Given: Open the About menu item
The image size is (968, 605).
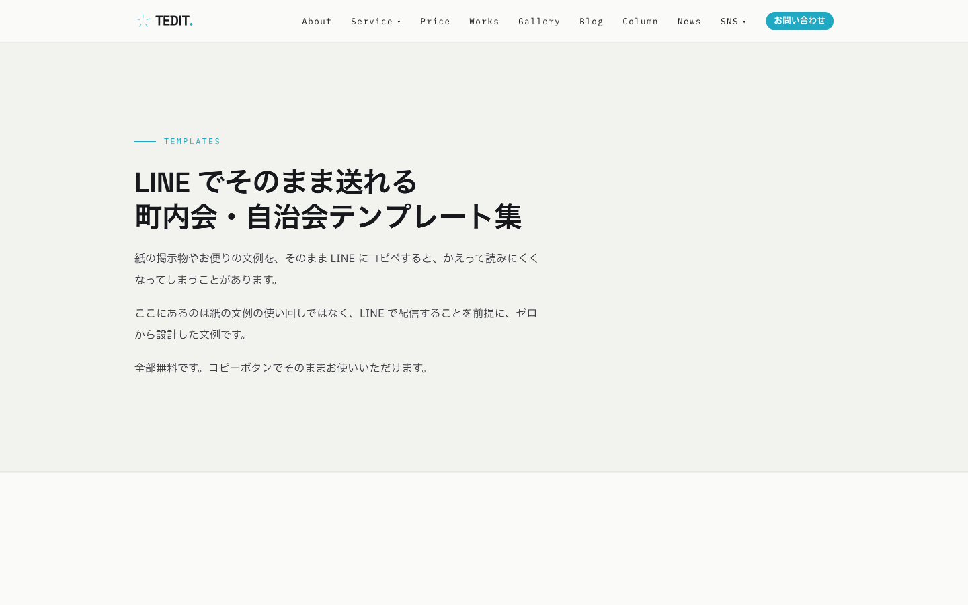Looking at the screenshot, I should [x=317, y=22].
